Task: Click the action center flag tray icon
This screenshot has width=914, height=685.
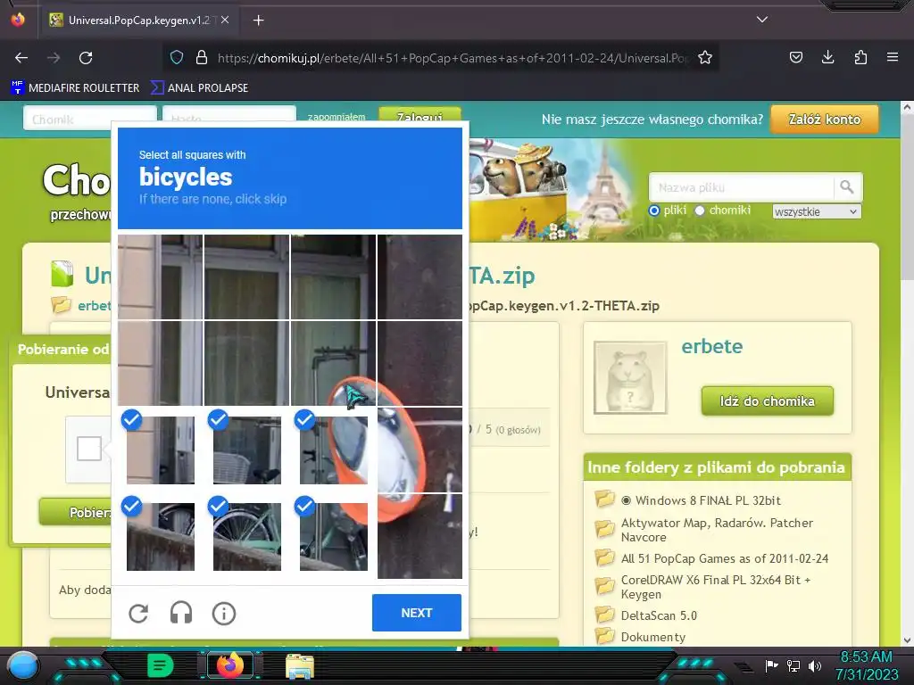Action: point(771,665)
